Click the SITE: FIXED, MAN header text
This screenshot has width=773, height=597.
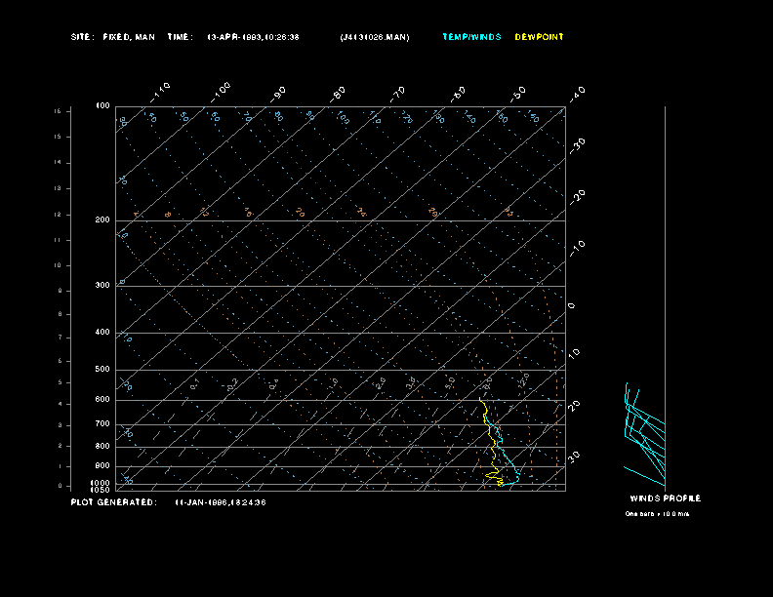113,37
